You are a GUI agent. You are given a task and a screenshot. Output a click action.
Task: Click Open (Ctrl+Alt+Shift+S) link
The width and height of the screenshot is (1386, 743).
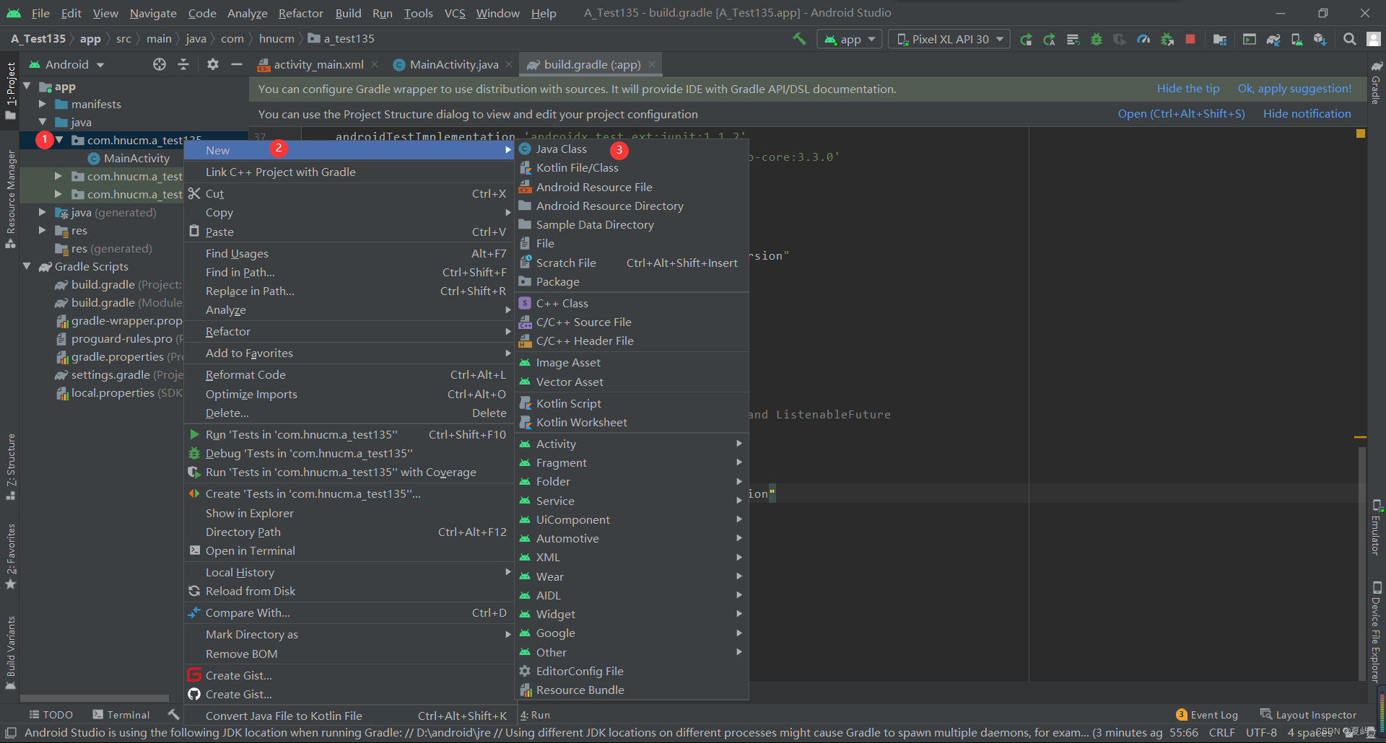(1181, 113)
